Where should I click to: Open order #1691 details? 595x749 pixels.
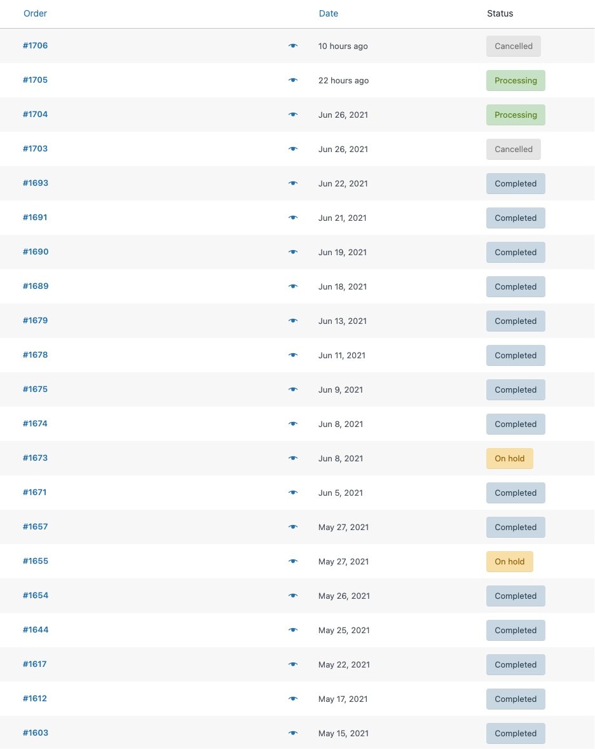(x=35, y=218)
